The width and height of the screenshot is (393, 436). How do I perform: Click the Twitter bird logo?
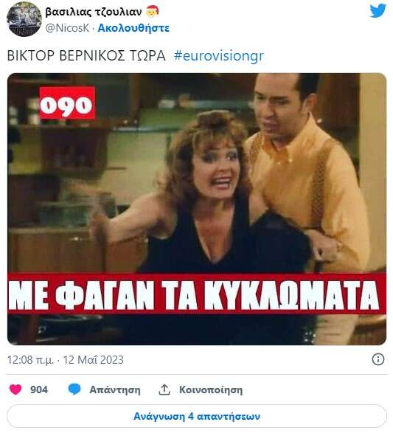pyautogui.click(x=378, y=10)
